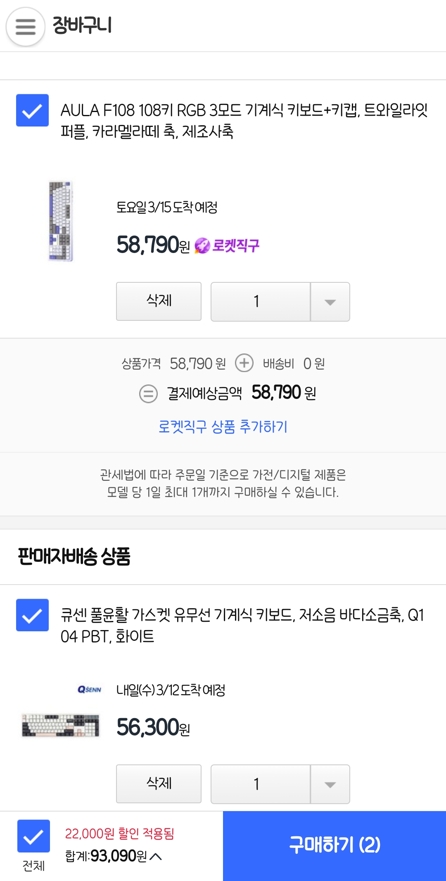Open the hamburger menu
Screen dimensions: 446x881
pos(25,27)
